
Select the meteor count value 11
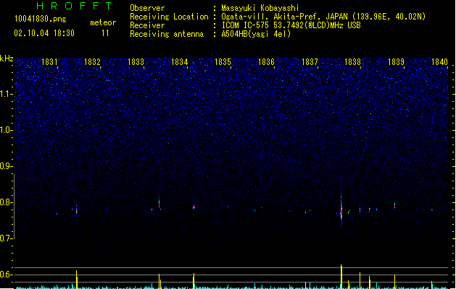point(105,33)
